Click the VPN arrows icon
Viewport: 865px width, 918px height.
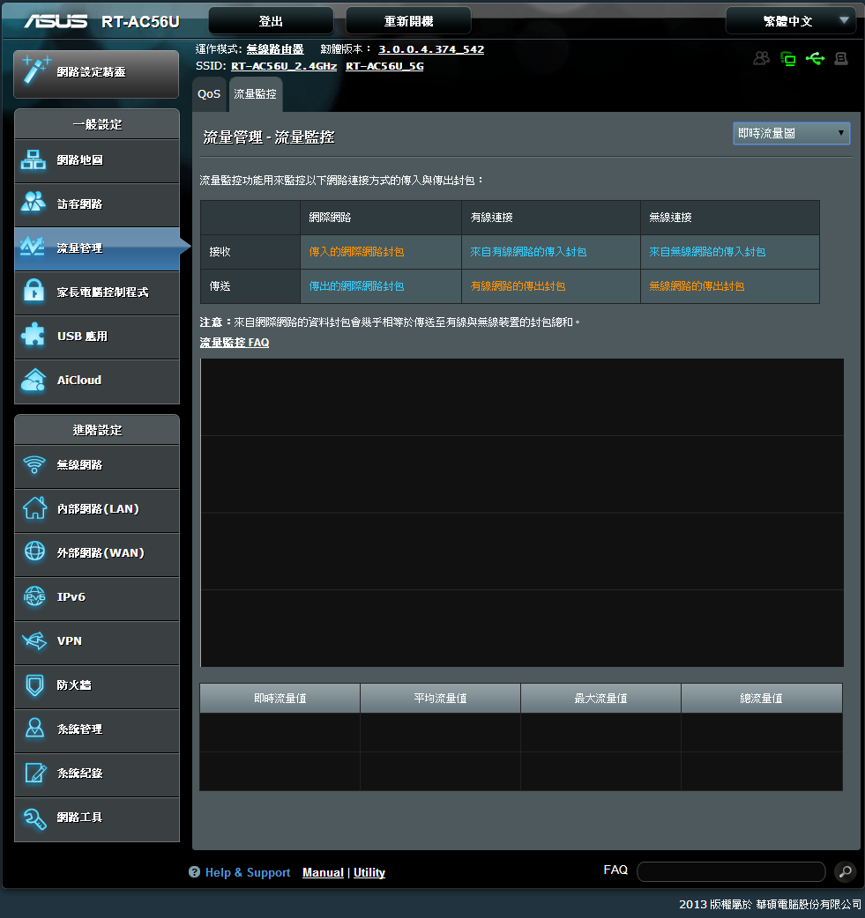coord(34,640)
